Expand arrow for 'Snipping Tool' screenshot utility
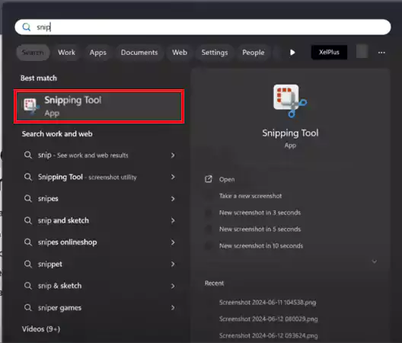Image resolution: width=402 pixels, height=343 pixels. coord(173,177)
